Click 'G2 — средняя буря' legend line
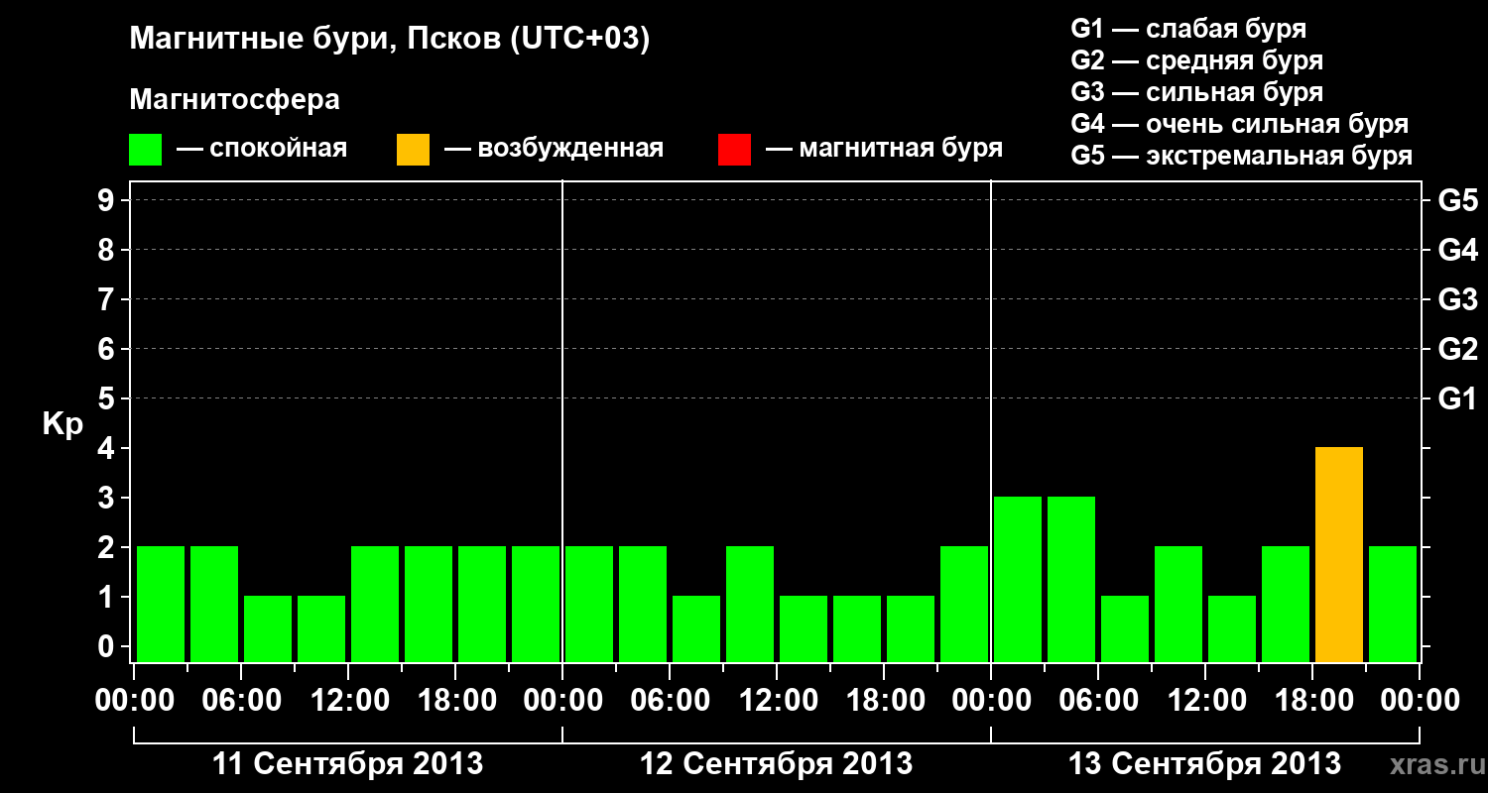 [x=1197, y=60]
